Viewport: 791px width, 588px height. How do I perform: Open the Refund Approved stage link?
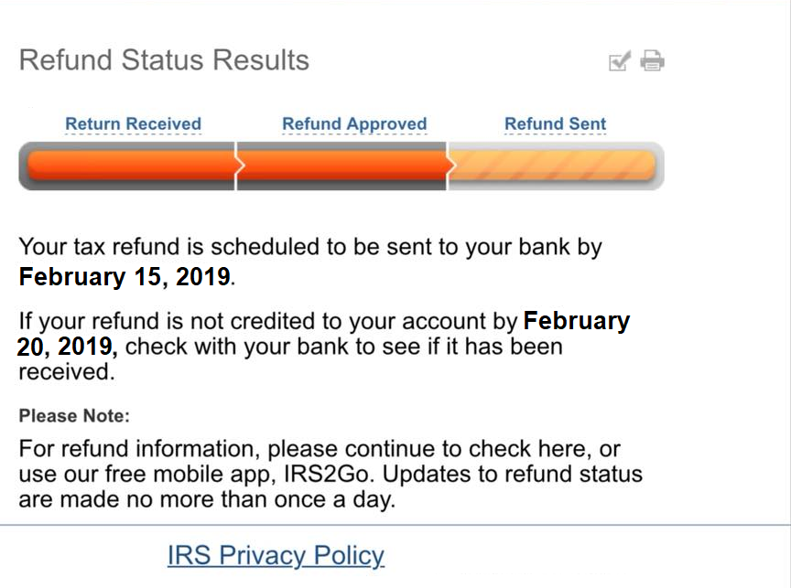(x=354, y=124)
